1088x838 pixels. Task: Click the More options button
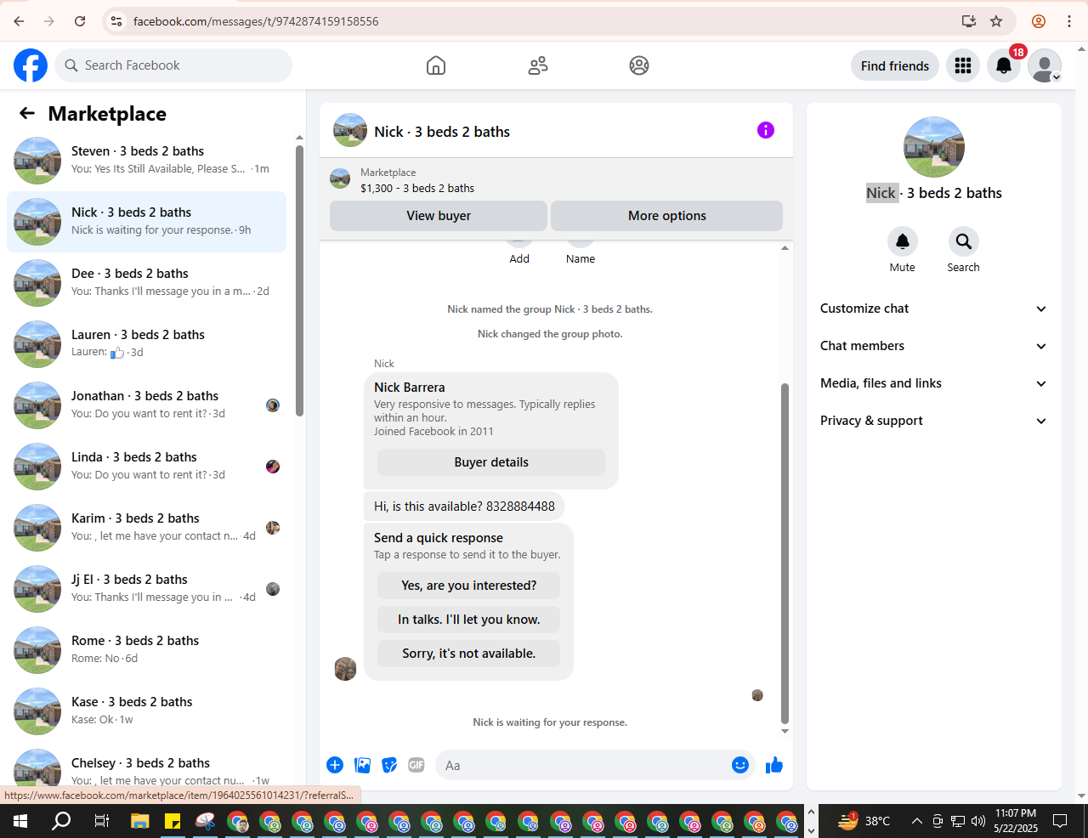coord(667,216)
